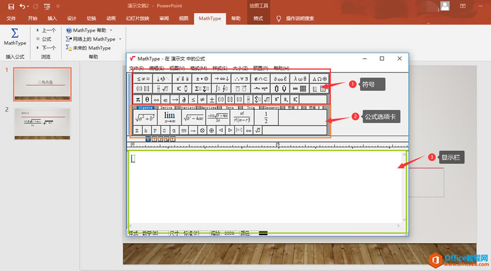Open PowerPoint 插入 ribbon tab
The image size is (491, 271).
click(52, 18)
